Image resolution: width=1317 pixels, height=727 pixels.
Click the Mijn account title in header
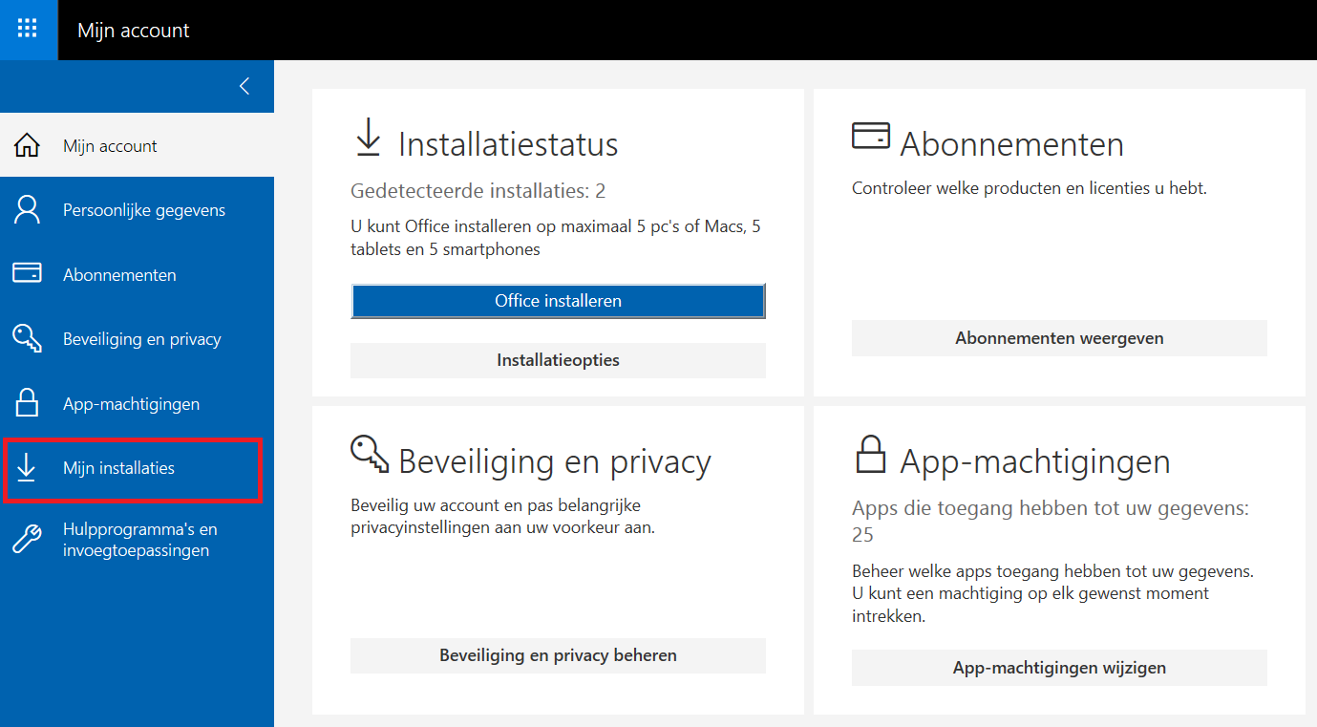coord(134,31)
